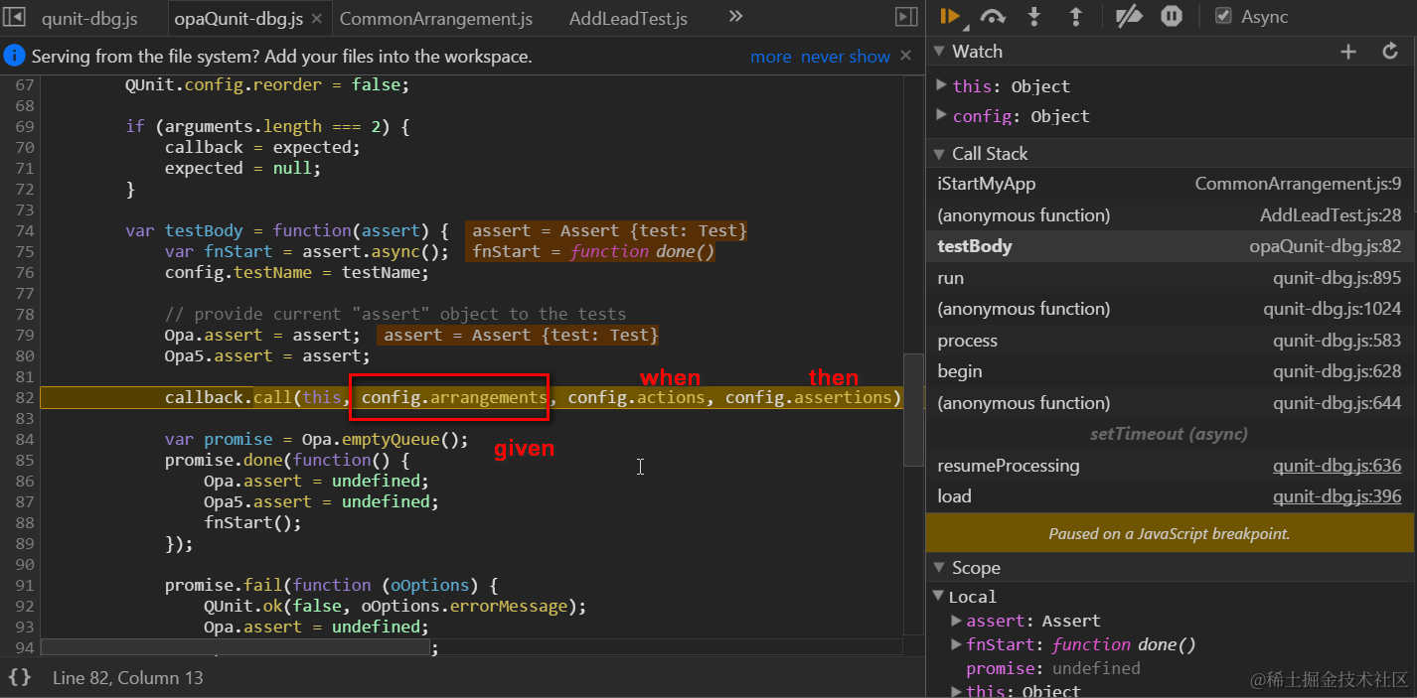
Task: Close the opaQunit-dbg.js tab
Action: pyautogui.click(x=316, y=19)
